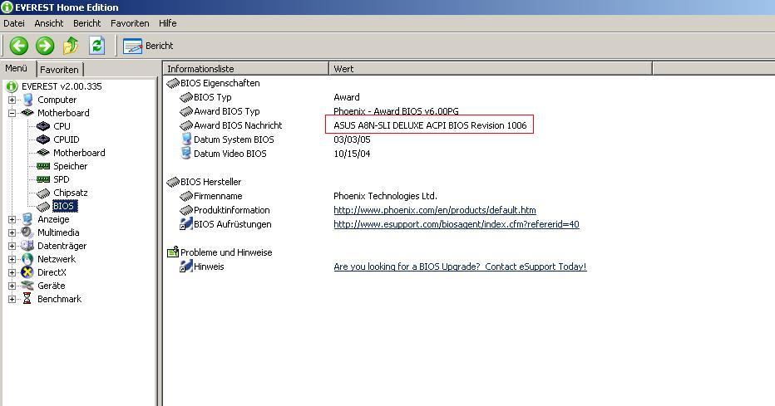Click the BIOS Eigenschaften group icon
Viewport: 775px width, 406px height.
173,83
